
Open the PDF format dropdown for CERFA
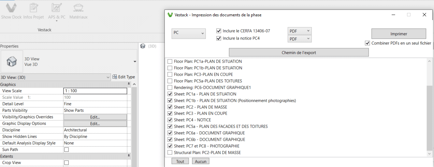(300, 31)
